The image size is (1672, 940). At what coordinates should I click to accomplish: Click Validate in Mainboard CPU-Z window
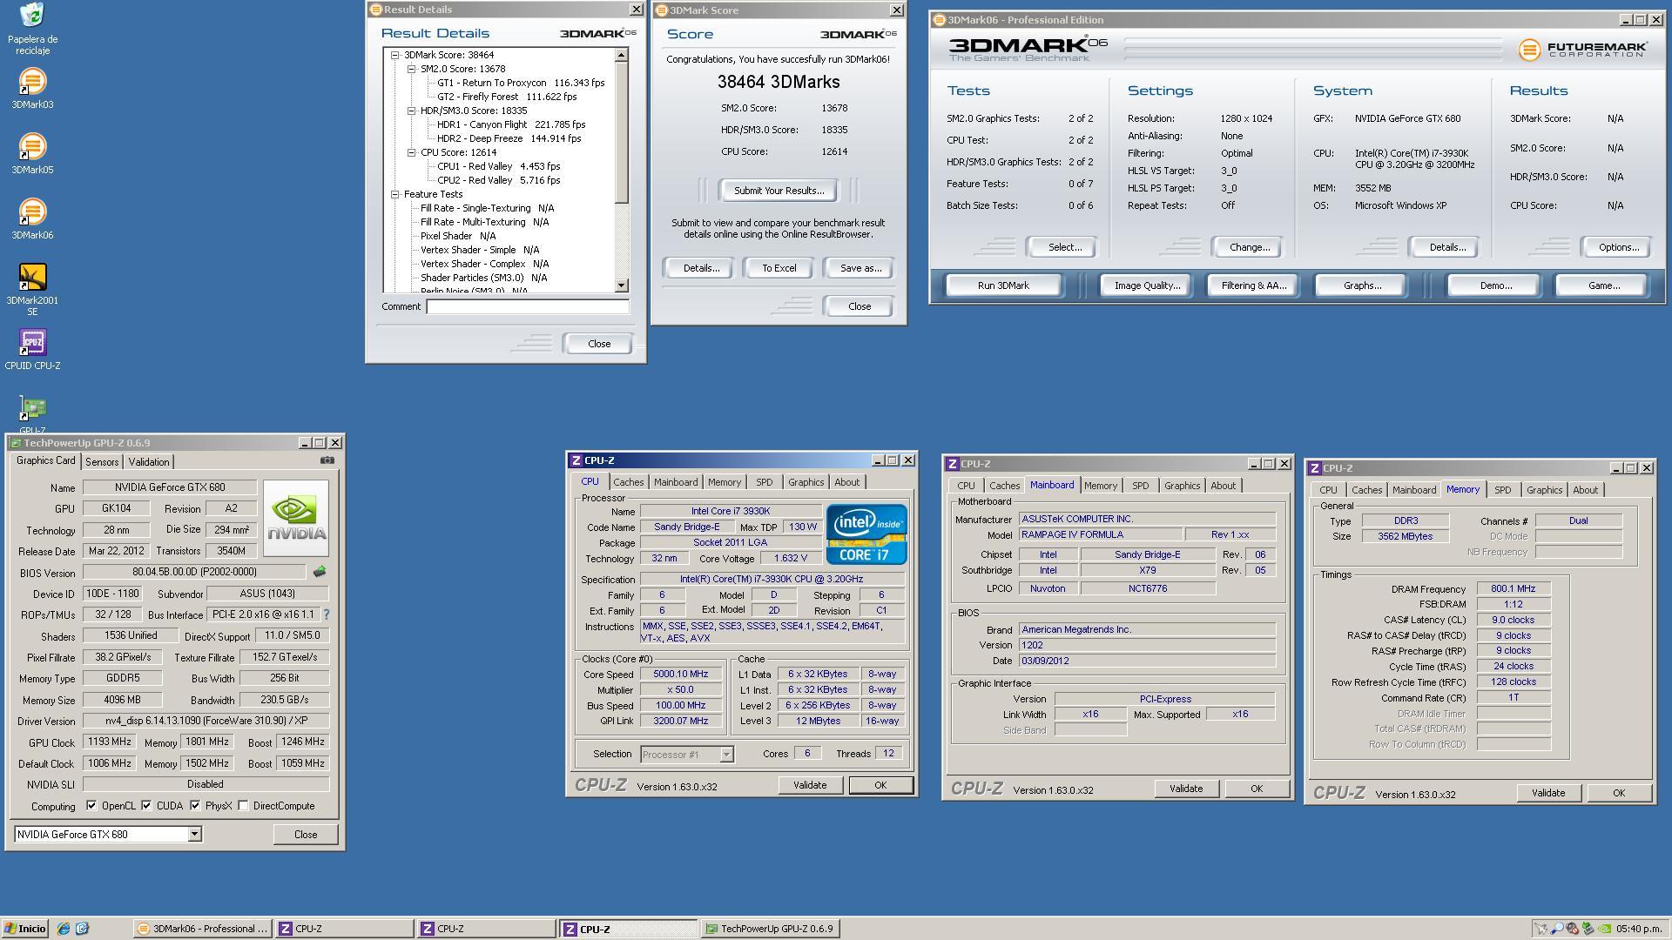1185,789
